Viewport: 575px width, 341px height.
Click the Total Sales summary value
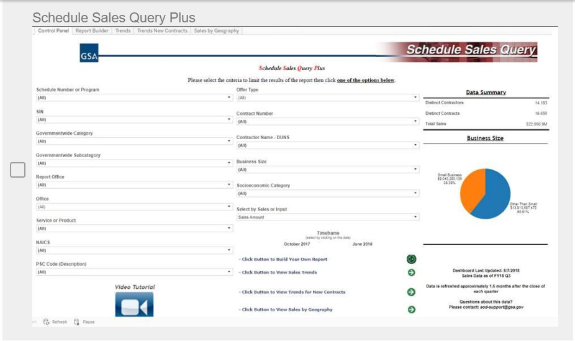537,124
